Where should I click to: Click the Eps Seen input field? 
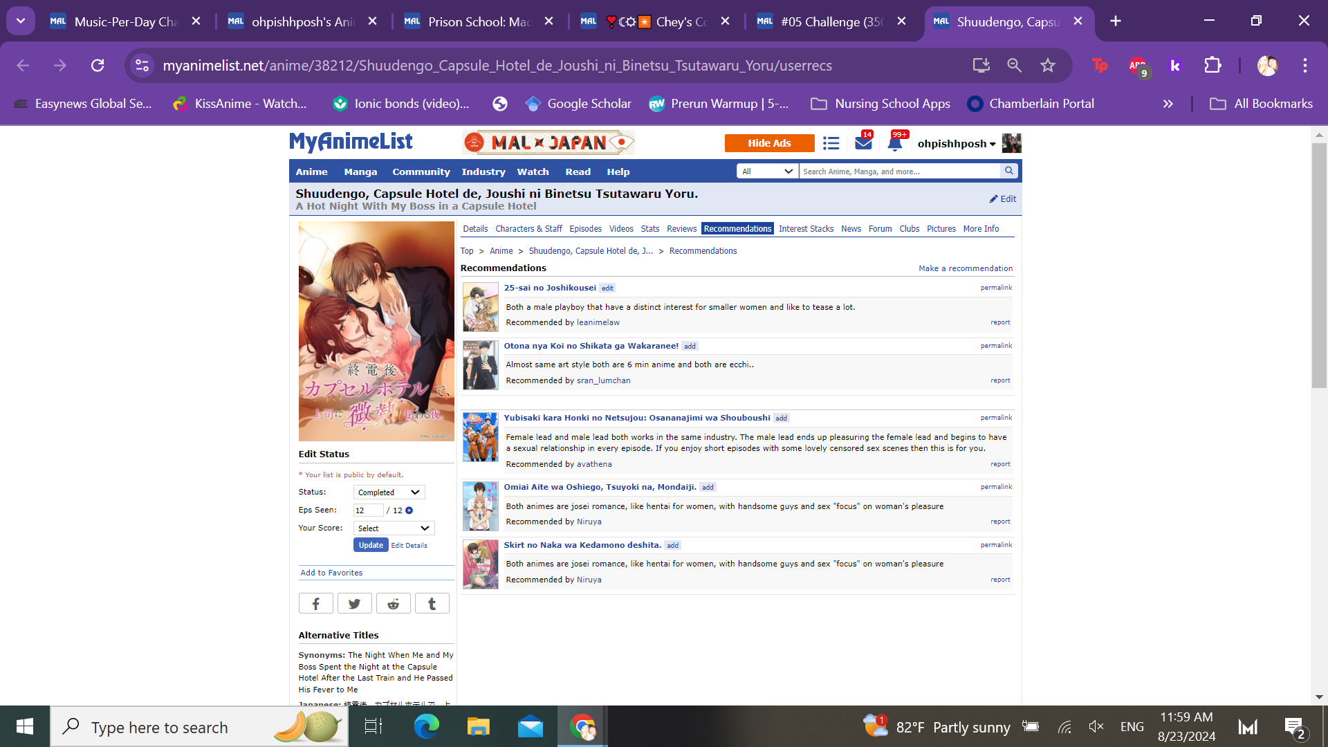[x=367, y=510]
